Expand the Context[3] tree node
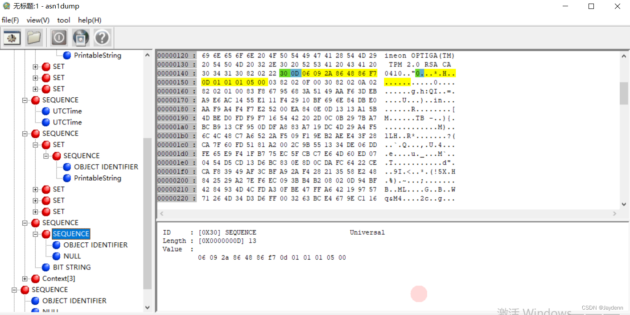The height and width of the screenshot is (315, 630). coord(25,278)
